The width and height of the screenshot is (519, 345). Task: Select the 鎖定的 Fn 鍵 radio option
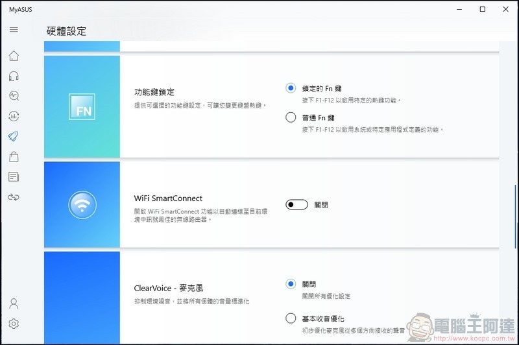[291, 88]
